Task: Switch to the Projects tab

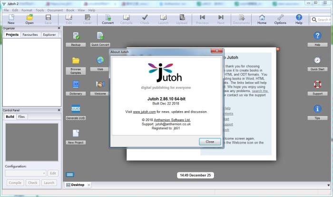Action: point(12,34)
